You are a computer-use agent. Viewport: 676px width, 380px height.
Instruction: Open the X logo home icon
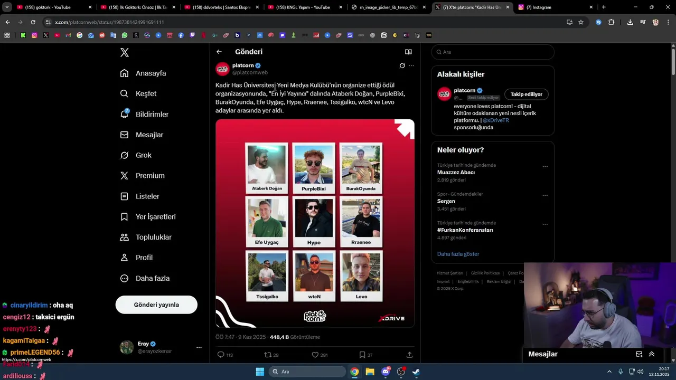click(x=125, y=52)
